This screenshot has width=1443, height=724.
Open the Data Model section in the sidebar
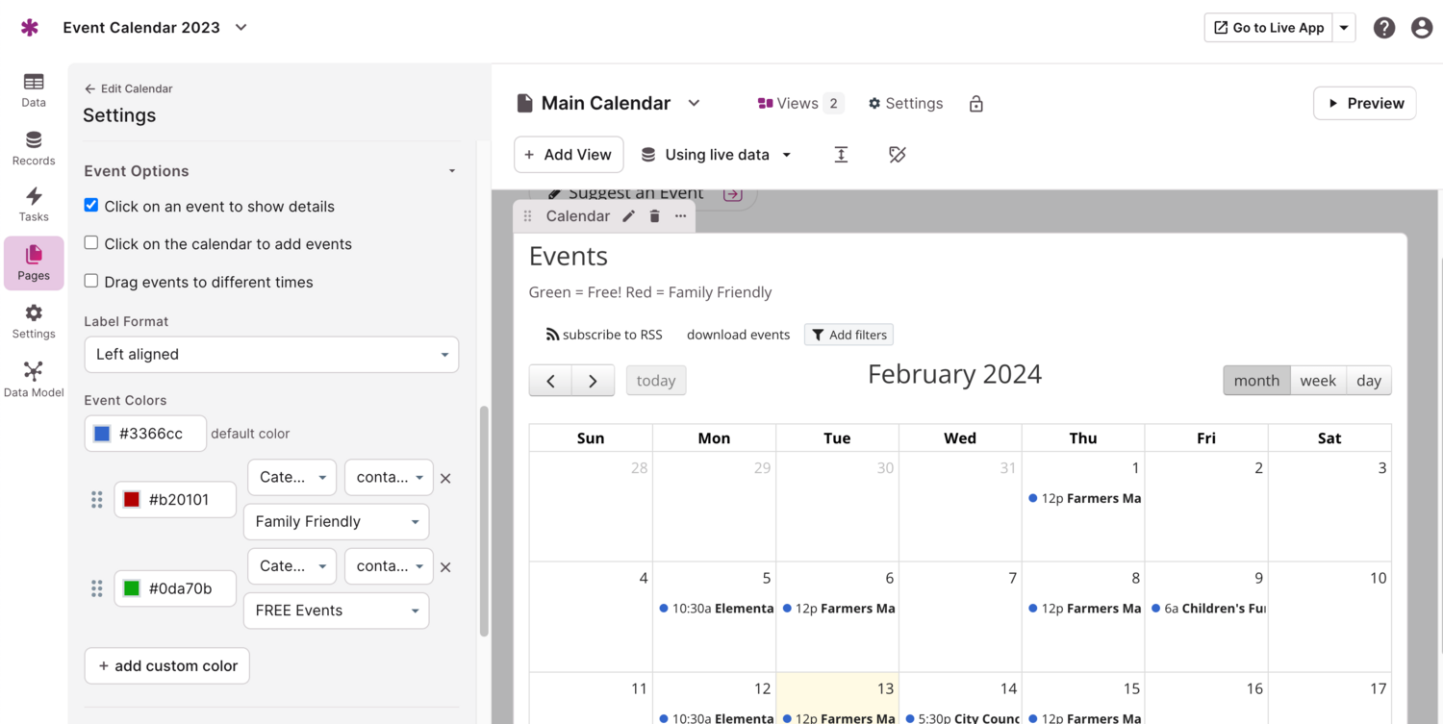(x=34, y=378)
